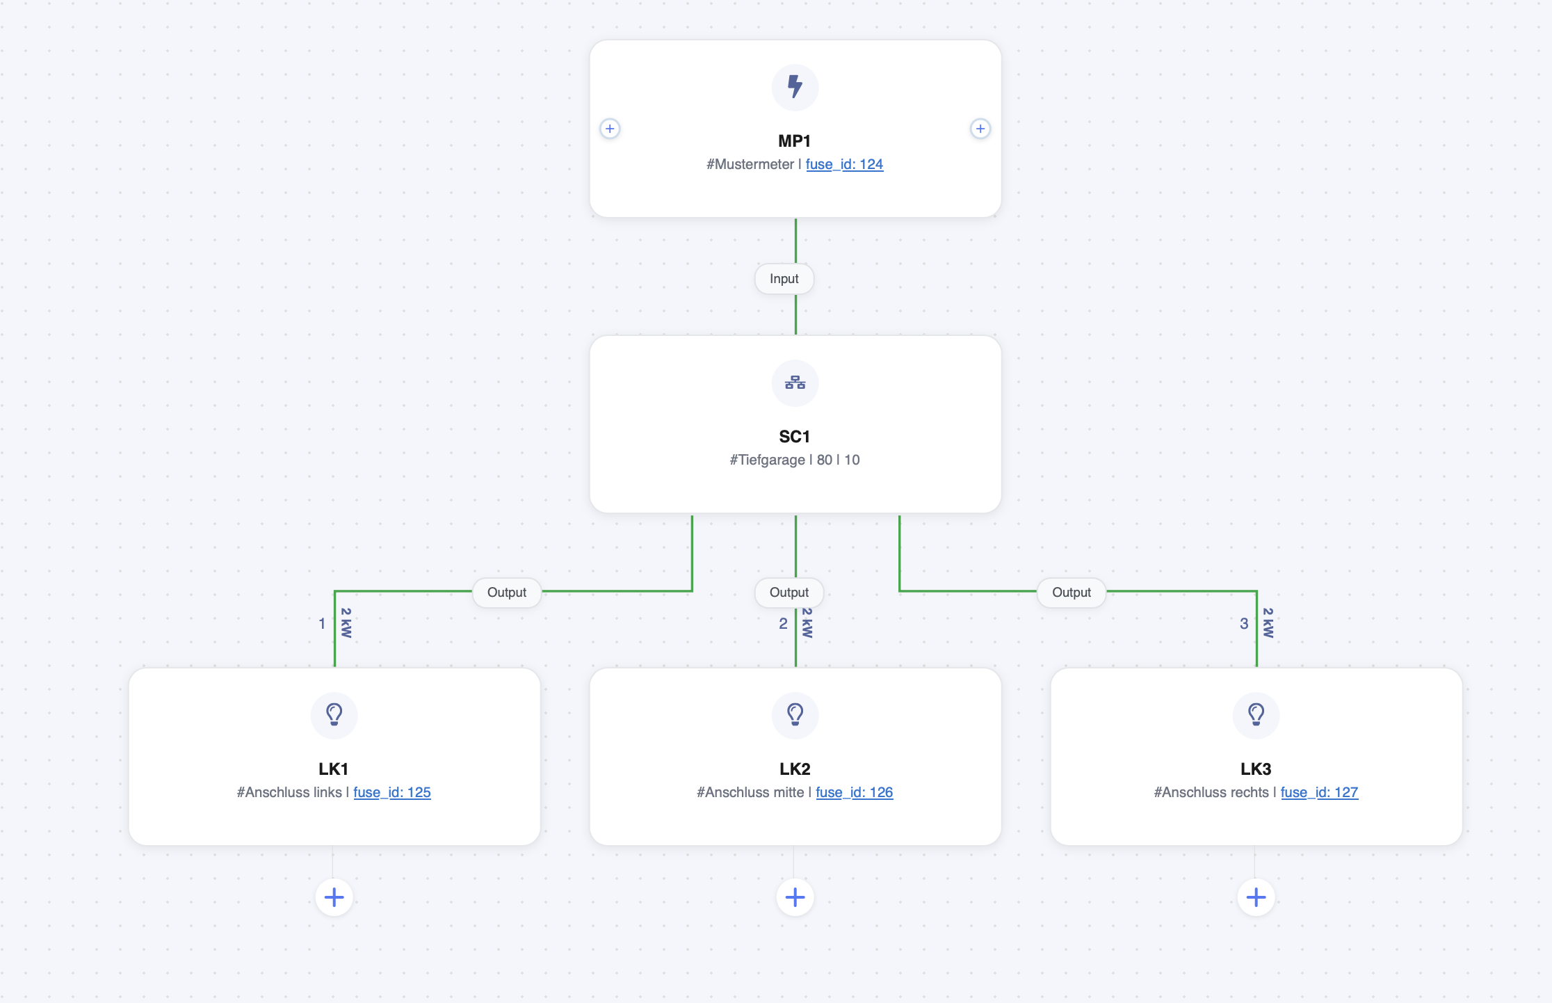This screenshot has height=1003, width=1552.
Task: Click the network distributor icon on SC1
Action: pyautogui.click(x=795, y=383)
